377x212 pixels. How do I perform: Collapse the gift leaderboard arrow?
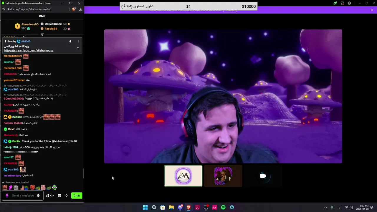coord(42,34)
